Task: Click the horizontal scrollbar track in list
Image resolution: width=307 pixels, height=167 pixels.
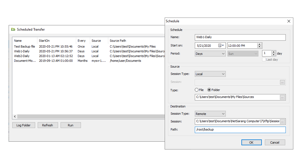Action: [91, 116]
